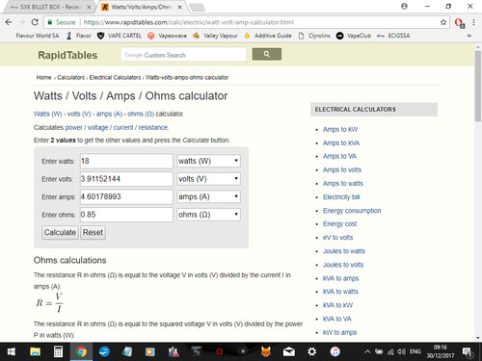Image resolution: width=482 pixels, height=361 pixels.
Task: Open the Chrome three-dot menu
Action: tap(473, 22)
